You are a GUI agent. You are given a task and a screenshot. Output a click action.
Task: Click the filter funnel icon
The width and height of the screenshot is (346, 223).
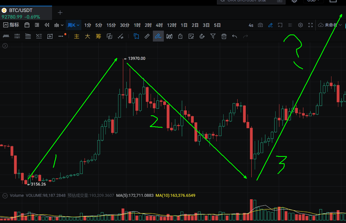coord(213,36)
